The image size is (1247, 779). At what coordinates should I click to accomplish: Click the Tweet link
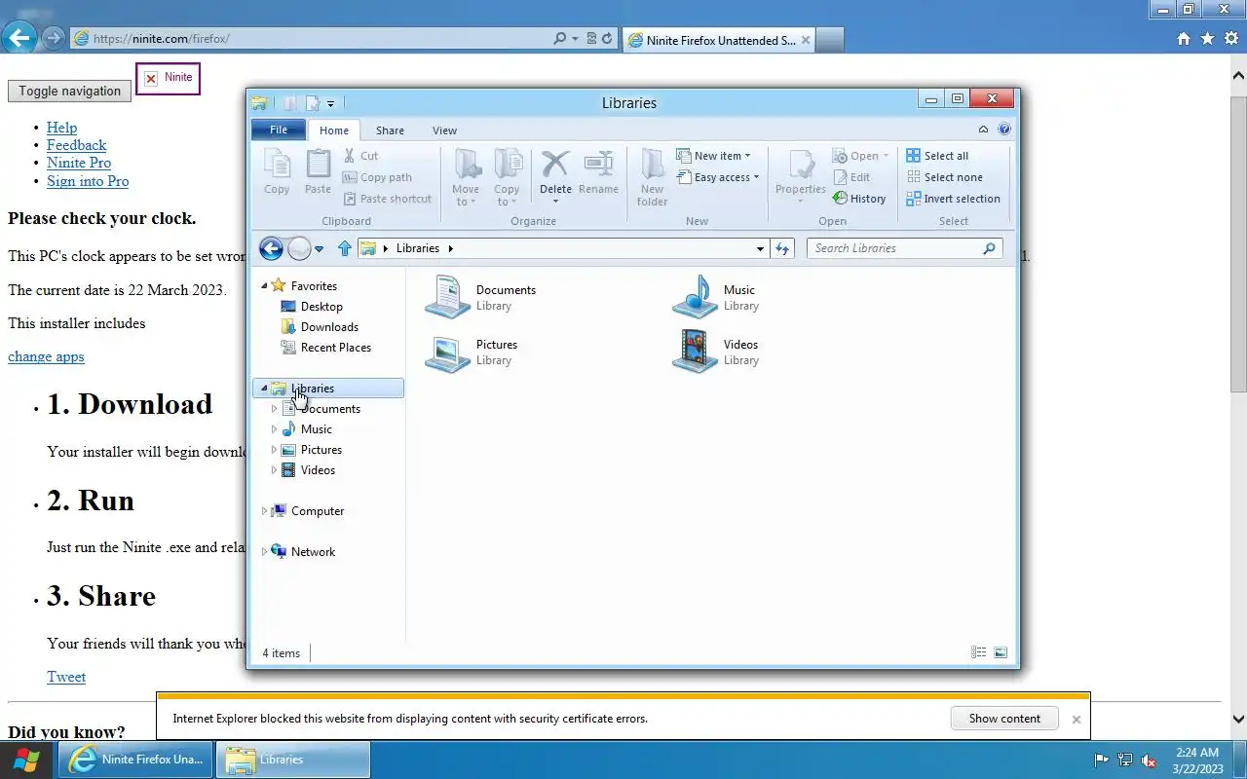[66, 677]
